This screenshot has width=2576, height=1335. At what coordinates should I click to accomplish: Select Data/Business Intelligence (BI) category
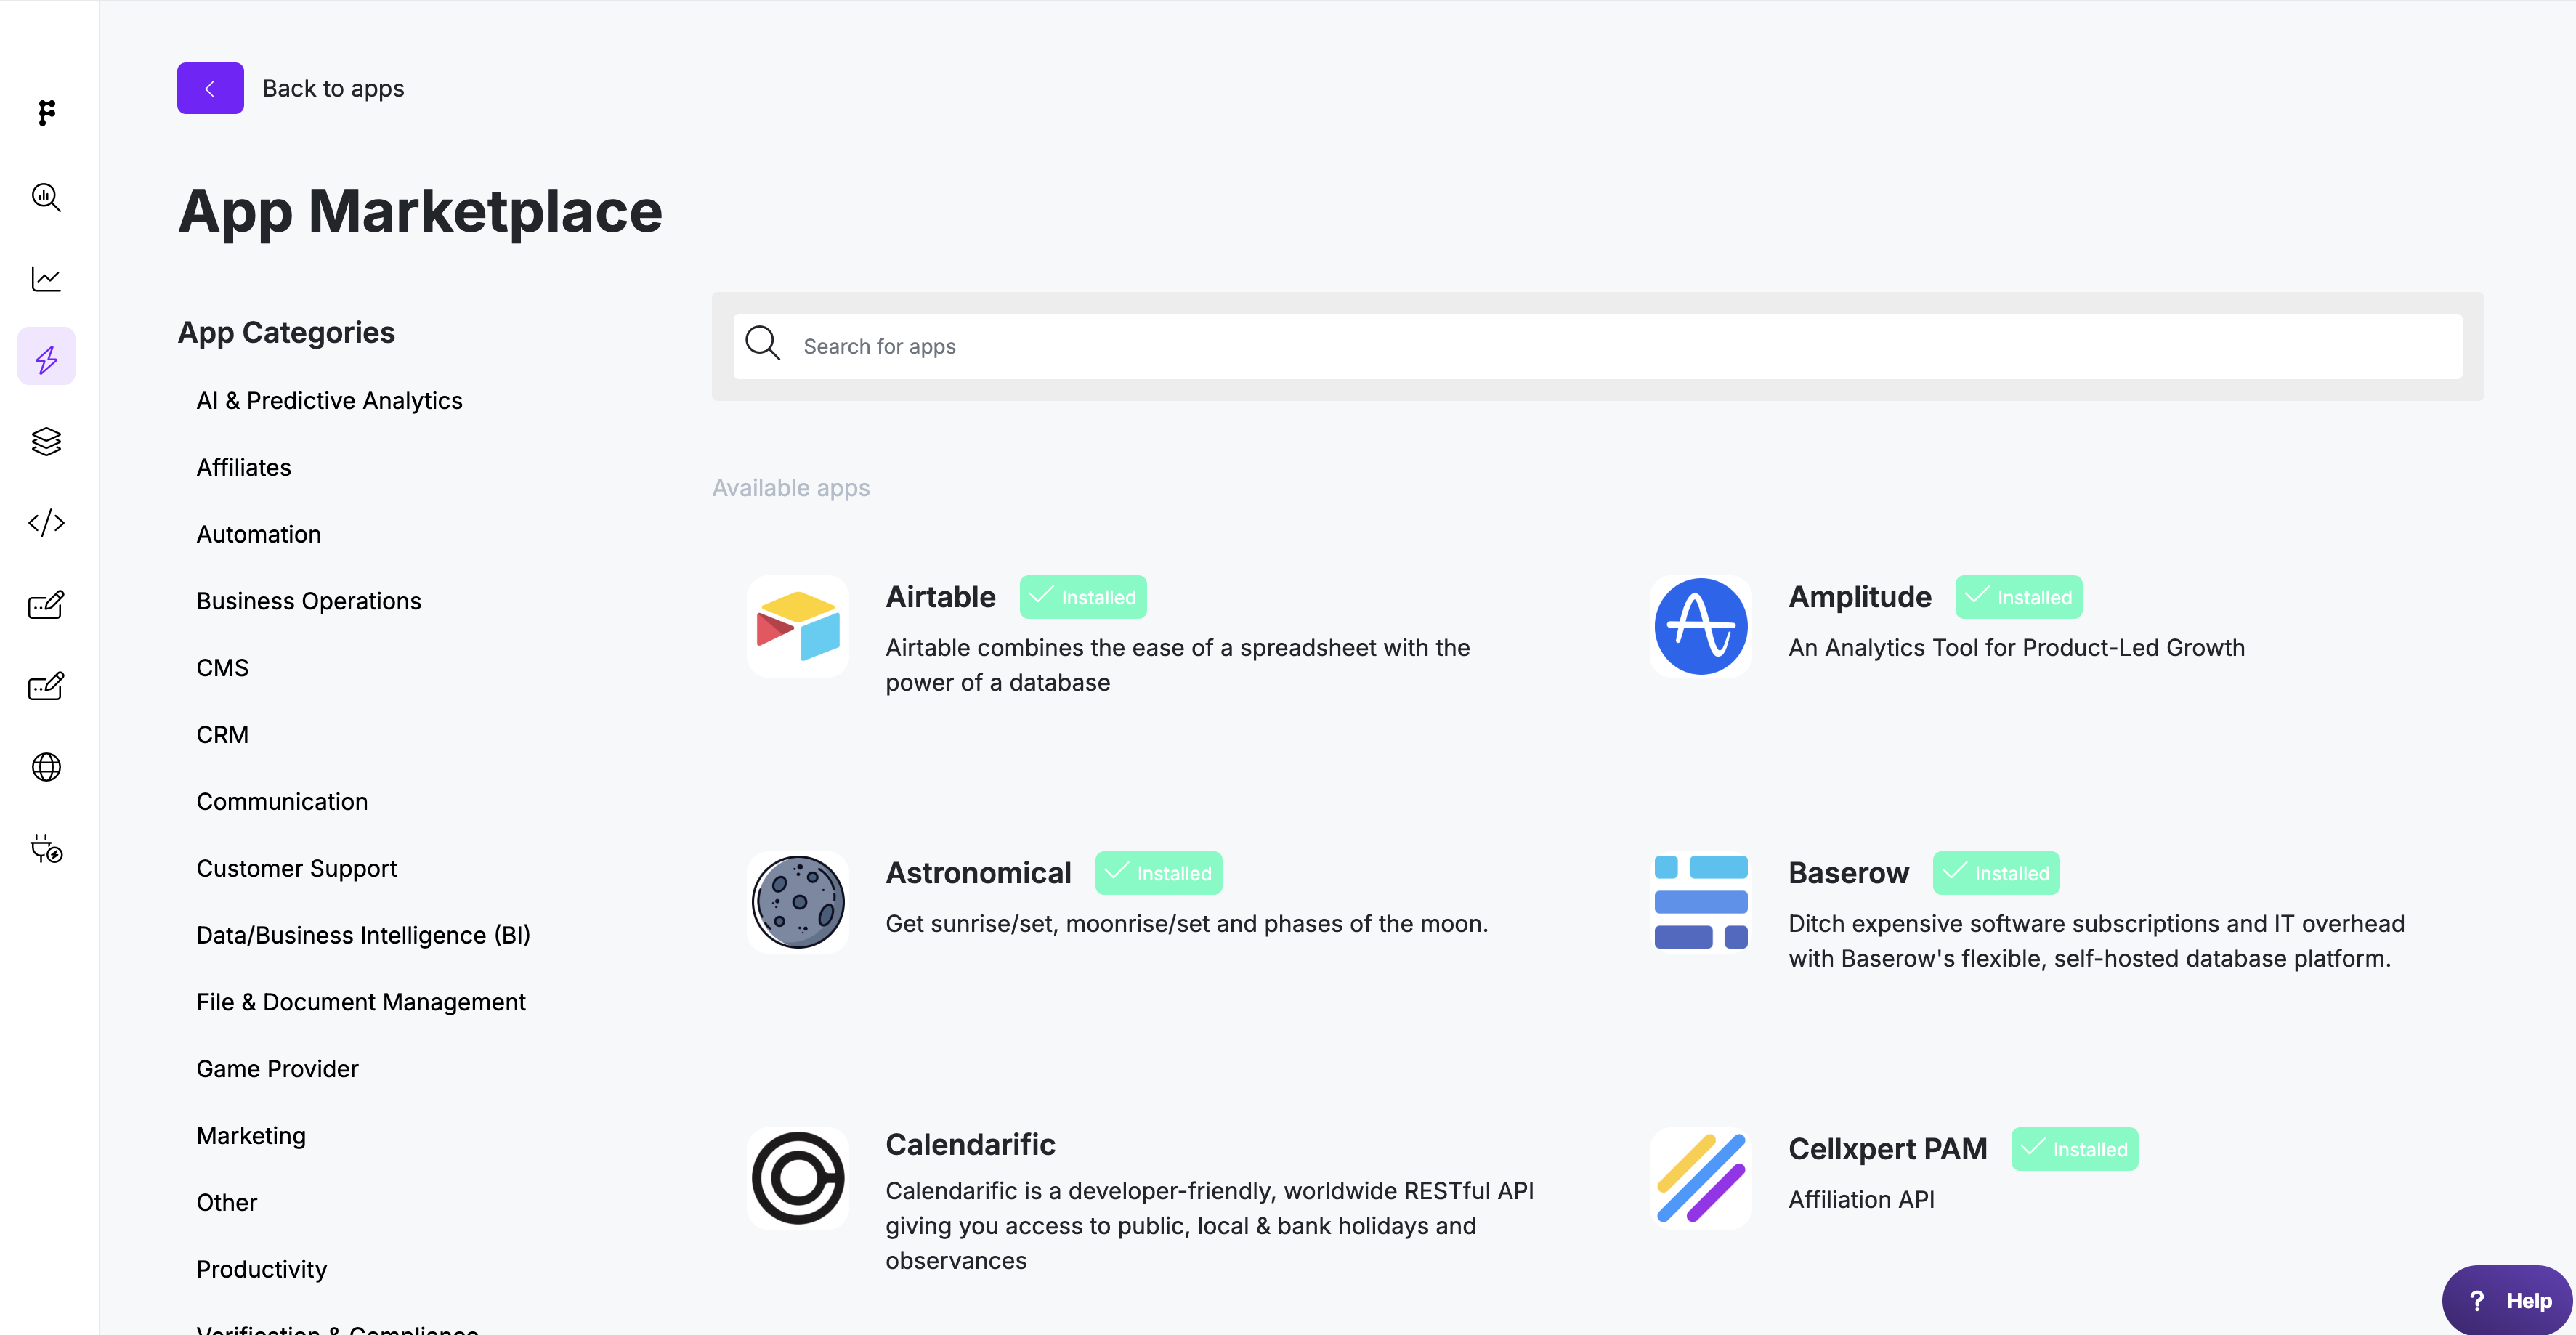pyautogui.click(x=363, y=935)
